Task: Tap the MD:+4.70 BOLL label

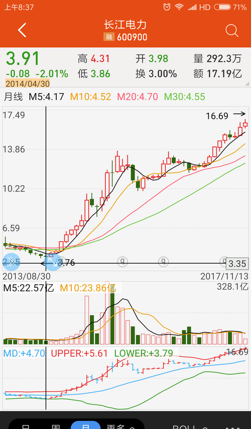Action: click(24, 353)
